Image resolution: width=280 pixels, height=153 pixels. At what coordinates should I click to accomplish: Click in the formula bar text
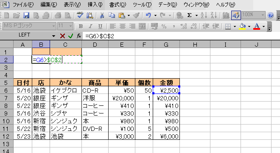tap(100, 36)
